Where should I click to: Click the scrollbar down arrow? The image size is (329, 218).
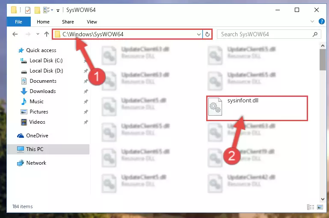[323, 199]
